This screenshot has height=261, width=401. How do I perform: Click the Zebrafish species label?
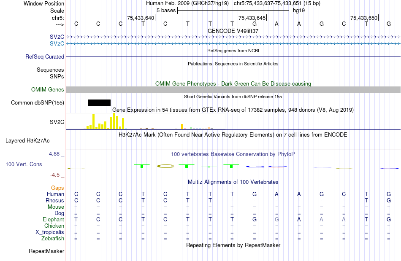click(53, 238)
